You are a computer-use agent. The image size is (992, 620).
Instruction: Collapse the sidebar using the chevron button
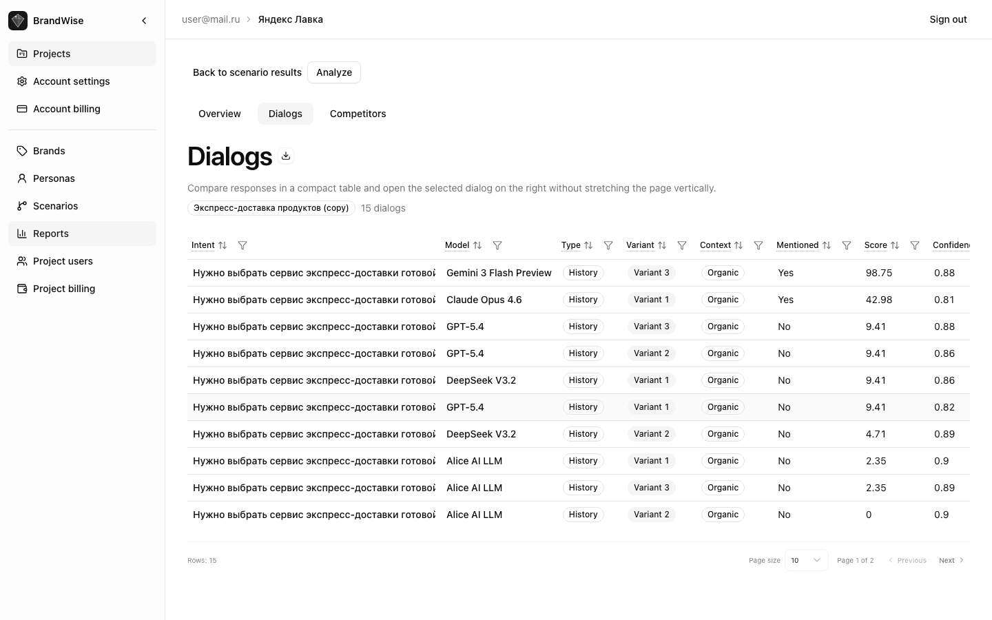point(144,21)
